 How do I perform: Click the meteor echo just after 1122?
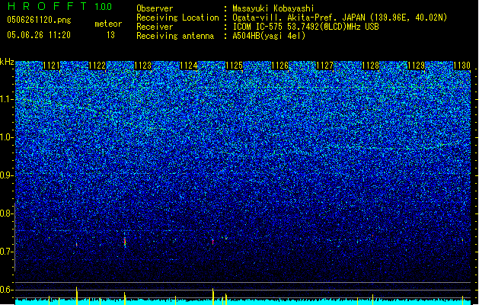125,242
